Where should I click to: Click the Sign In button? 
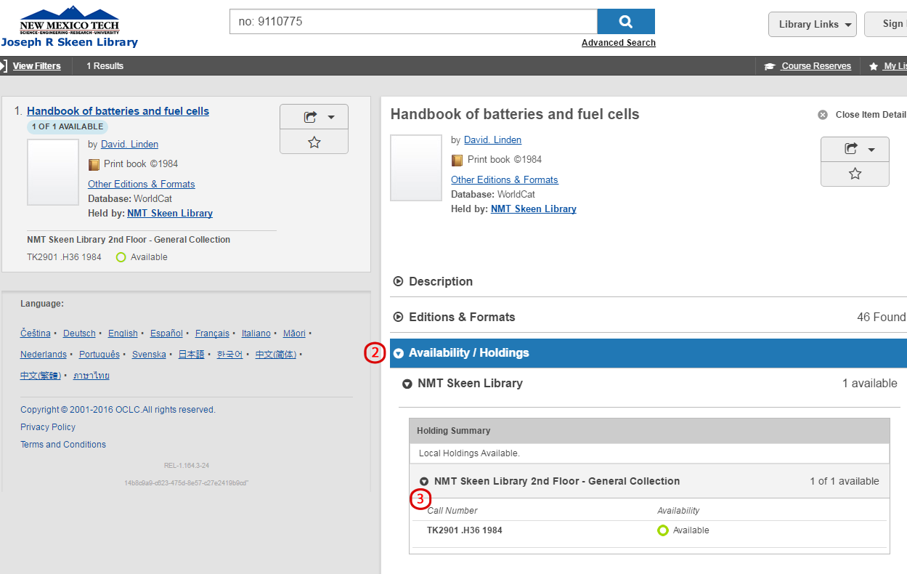[x=886, y=24]
